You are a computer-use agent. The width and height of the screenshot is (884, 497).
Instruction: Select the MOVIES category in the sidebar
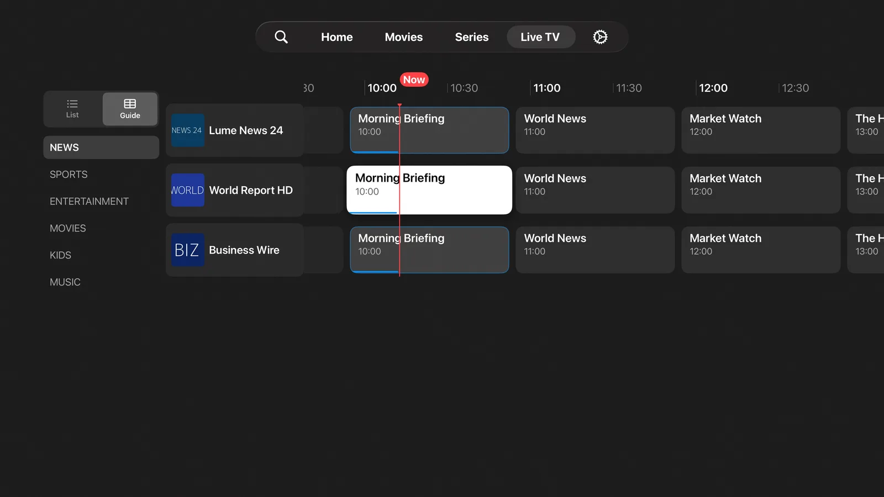click(68, 229)
